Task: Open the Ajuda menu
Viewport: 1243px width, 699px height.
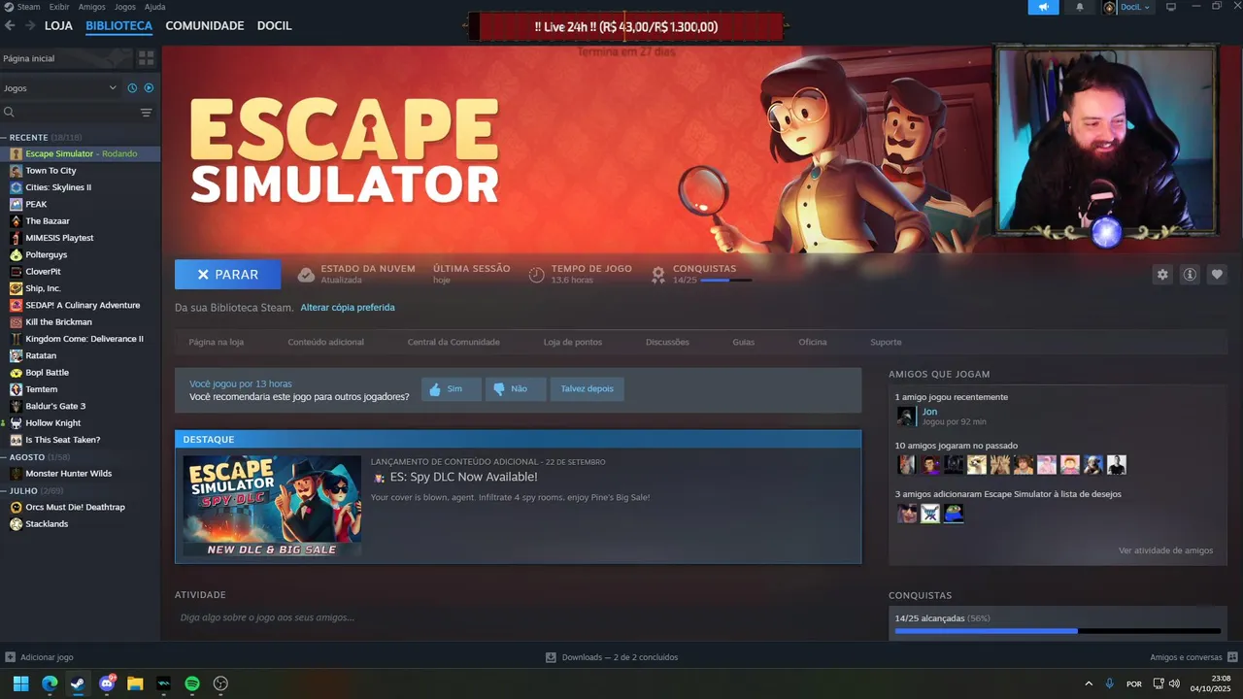Action: (154, 7)
